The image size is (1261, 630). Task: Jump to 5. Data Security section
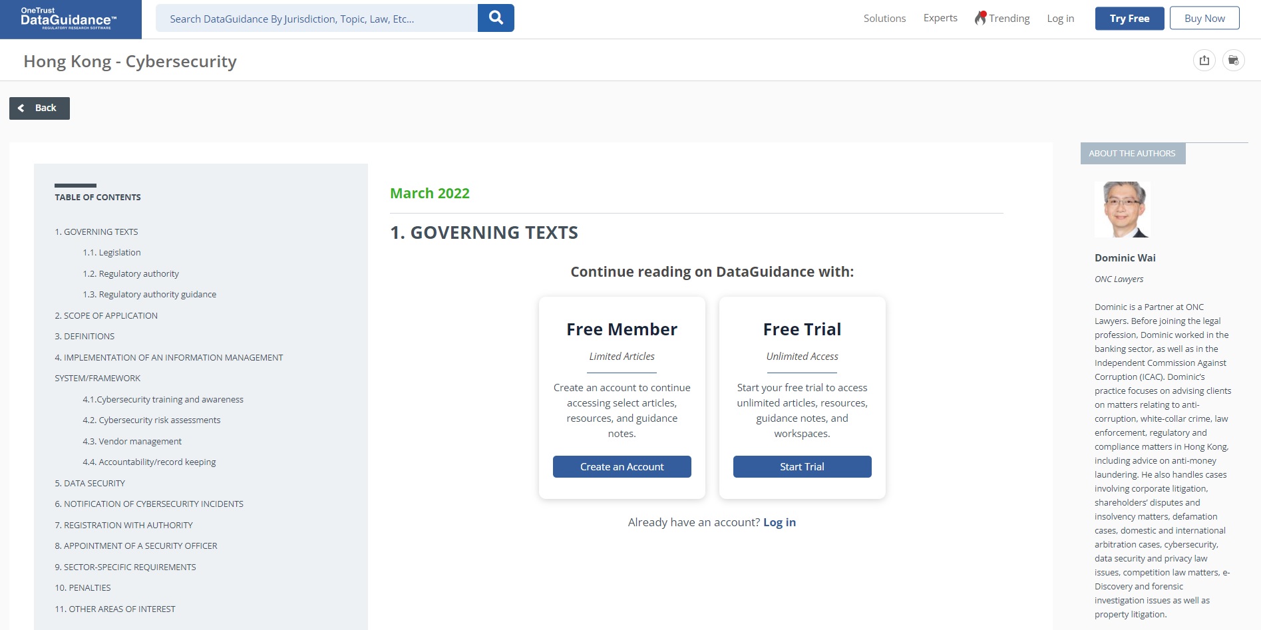tap(90, 483)
